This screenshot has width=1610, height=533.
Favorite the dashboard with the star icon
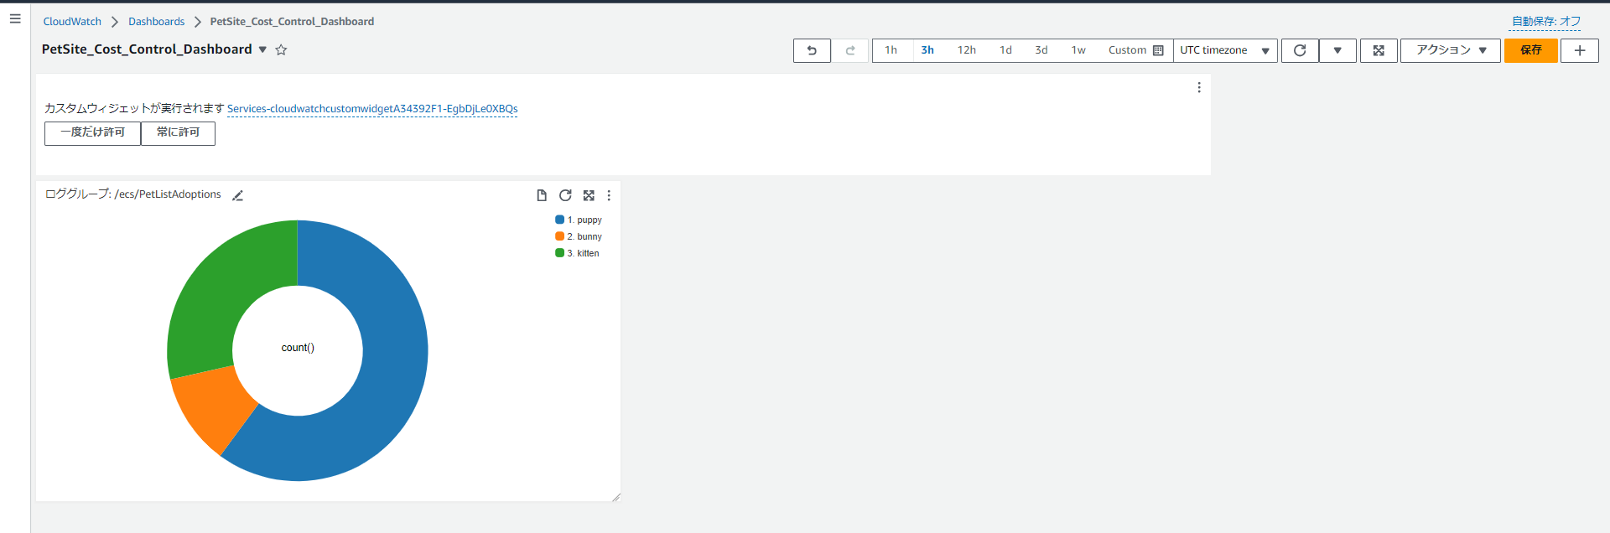pyautogui.click(x=282, y=50)
